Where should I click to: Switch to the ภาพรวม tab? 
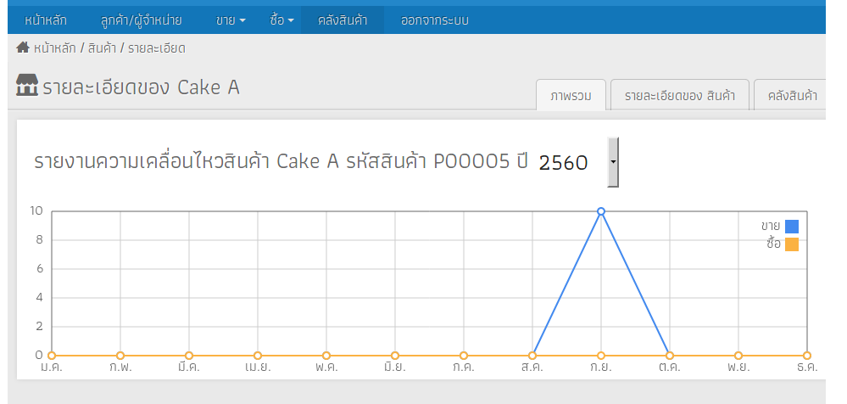coord(571,95)
